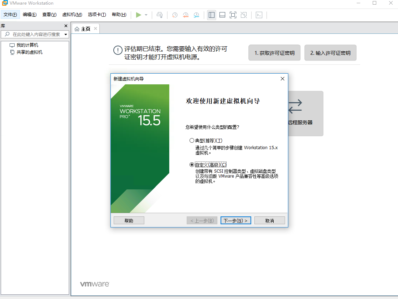
Task: Click 2. 输入许可证密钥 button
Action: (x=330, y=53)
